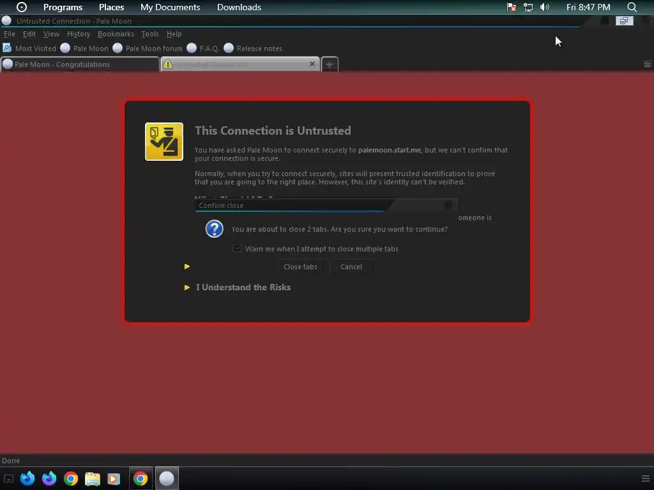Open the File menu
654x490 pixels.
[x=9, y=34]
